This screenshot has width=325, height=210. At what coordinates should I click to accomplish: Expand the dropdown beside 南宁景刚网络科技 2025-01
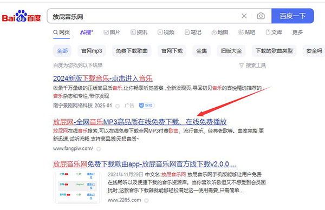point(118,106)
